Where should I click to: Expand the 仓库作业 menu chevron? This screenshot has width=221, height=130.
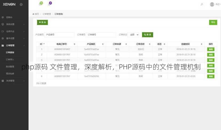[24, 31]
